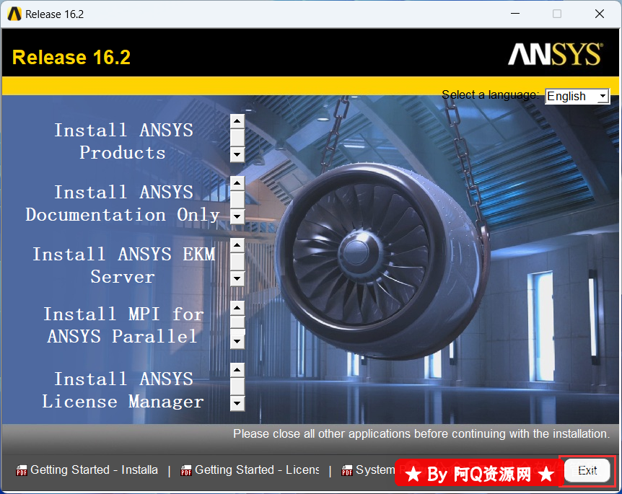The image size is (622, 494).
Task: Click the scrollbar thumb beside Install ANSYS Products
Action: (x=237, y=138)
